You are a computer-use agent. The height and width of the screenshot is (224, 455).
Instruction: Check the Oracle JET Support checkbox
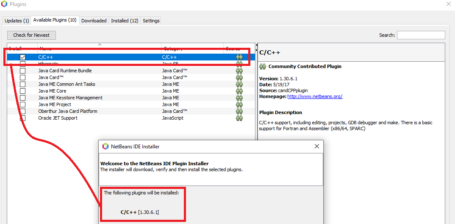22,118
